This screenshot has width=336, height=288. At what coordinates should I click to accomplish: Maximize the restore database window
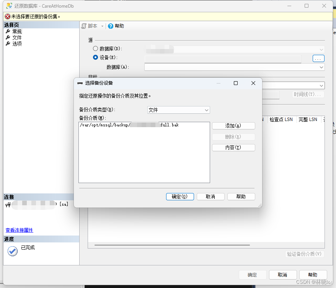pyautogui.click(x=307, y=6)
